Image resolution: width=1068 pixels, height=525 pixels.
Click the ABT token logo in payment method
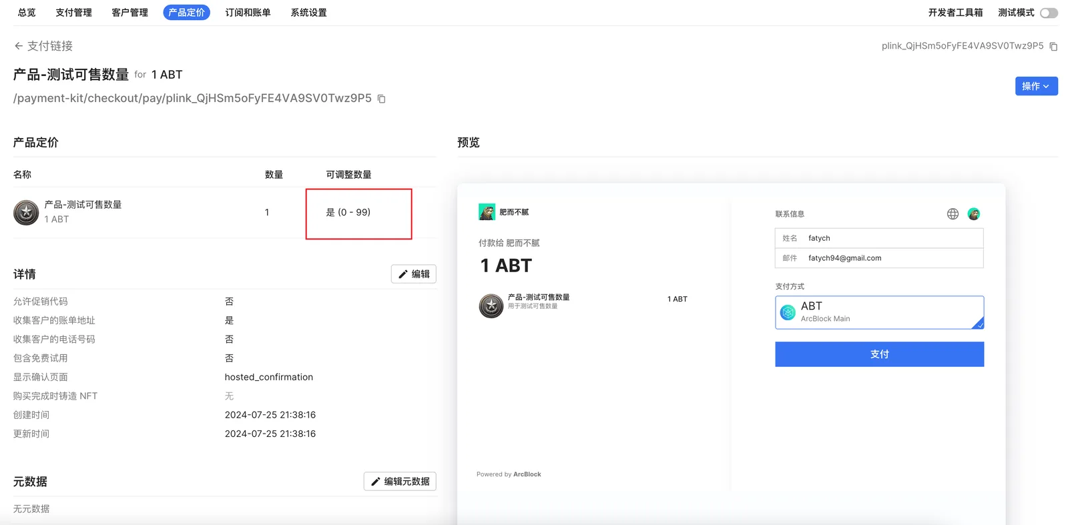[788, 312]
